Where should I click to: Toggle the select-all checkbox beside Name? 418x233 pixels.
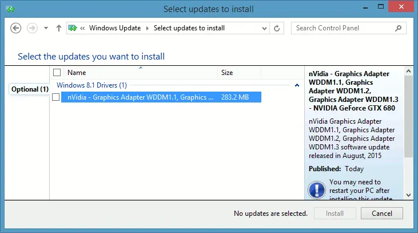pos(57,73)
